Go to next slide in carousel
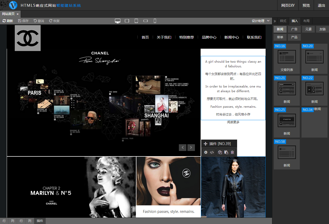 pyautogui.click(x=191, y=147)
